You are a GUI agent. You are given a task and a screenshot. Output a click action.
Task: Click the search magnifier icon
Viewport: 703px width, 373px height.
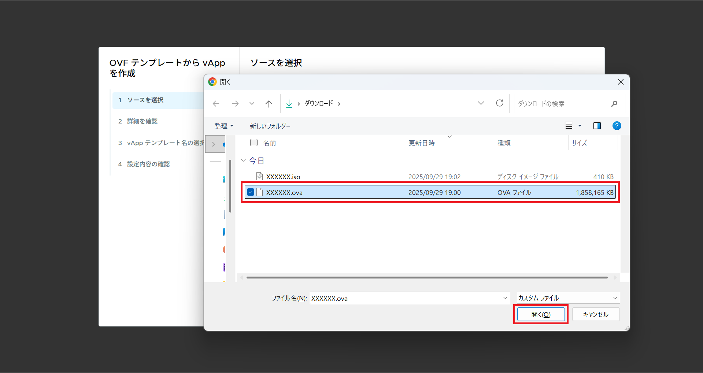(614, 104)
